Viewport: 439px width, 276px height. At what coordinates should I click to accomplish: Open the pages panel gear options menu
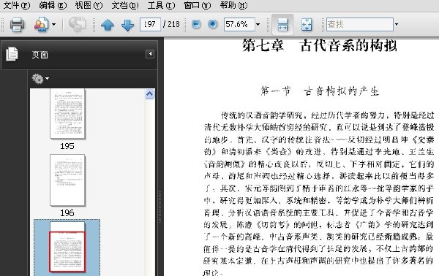(40, 79)
